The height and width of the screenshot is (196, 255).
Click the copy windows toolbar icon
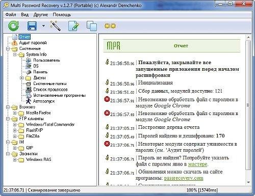(92, 26)
